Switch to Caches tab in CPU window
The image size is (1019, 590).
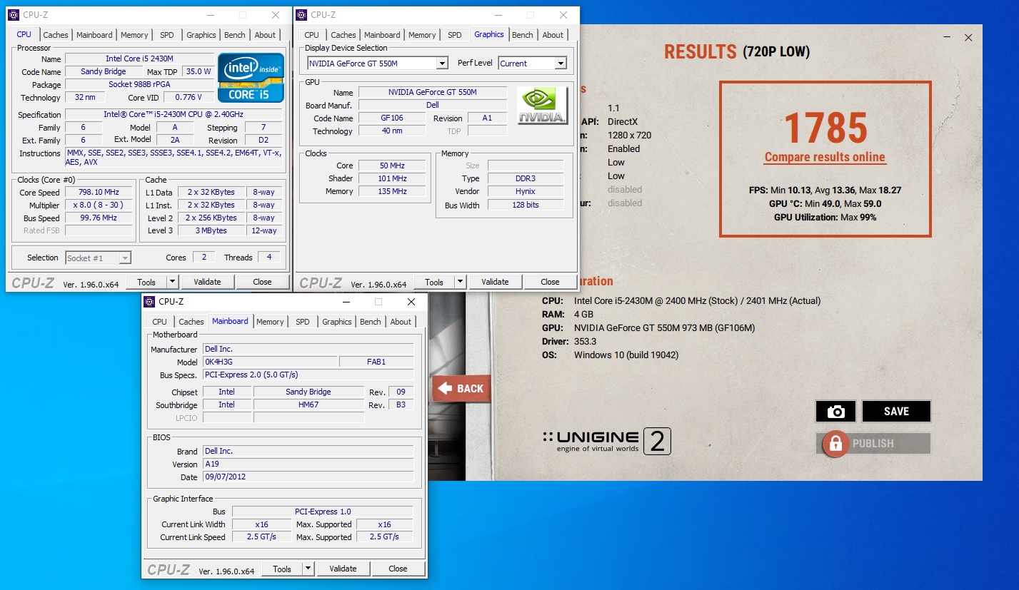(56, 35)
